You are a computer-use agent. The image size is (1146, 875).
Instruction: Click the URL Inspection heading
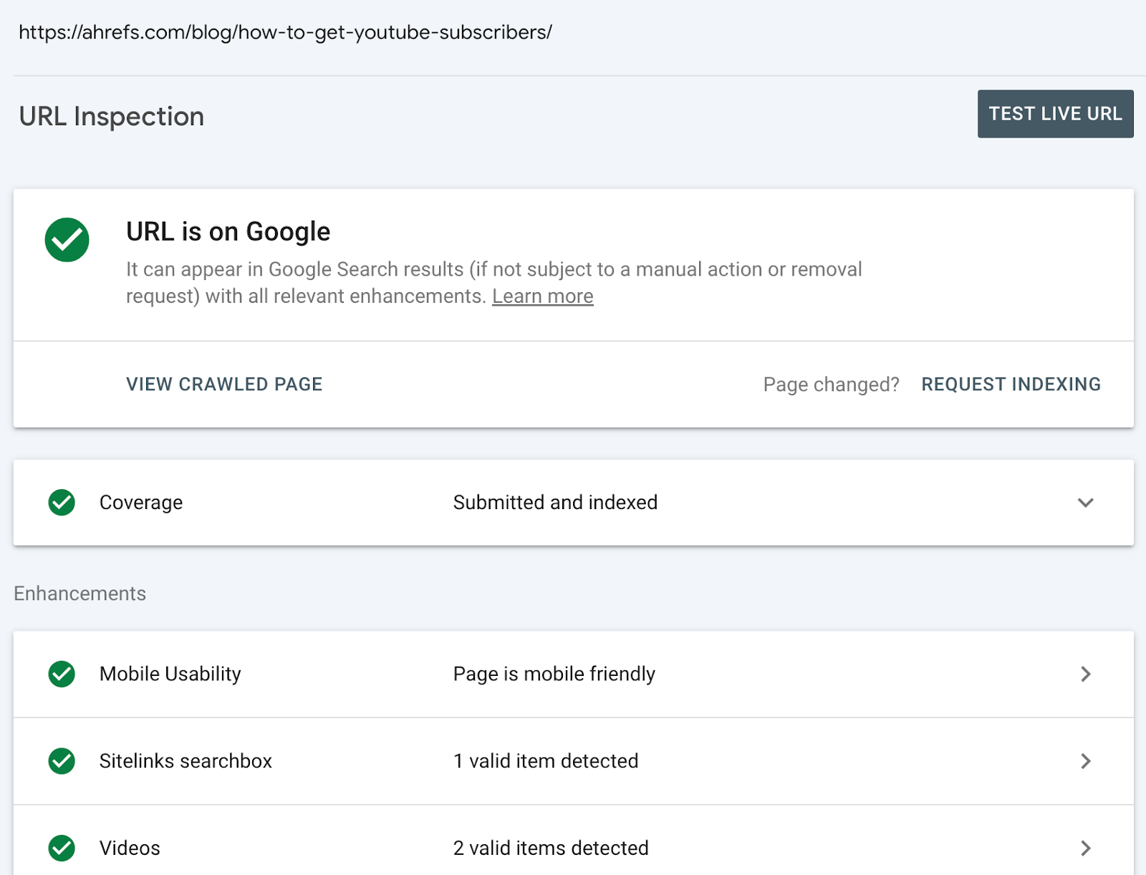[112, 117]
